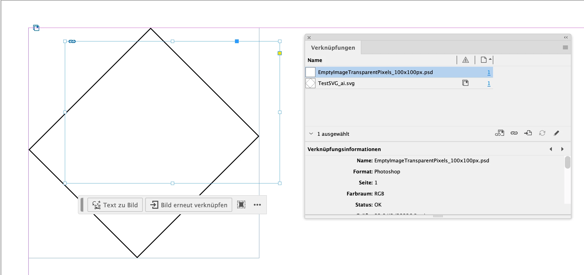Click the Text zu Bild button
The width and height of the screenshot is (584, 275).
[x=115, y=205]
